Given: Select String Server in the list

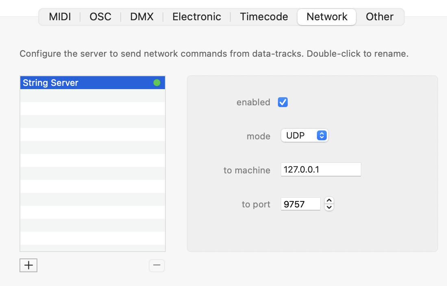Looking at the screenshot, I should 81,83.
